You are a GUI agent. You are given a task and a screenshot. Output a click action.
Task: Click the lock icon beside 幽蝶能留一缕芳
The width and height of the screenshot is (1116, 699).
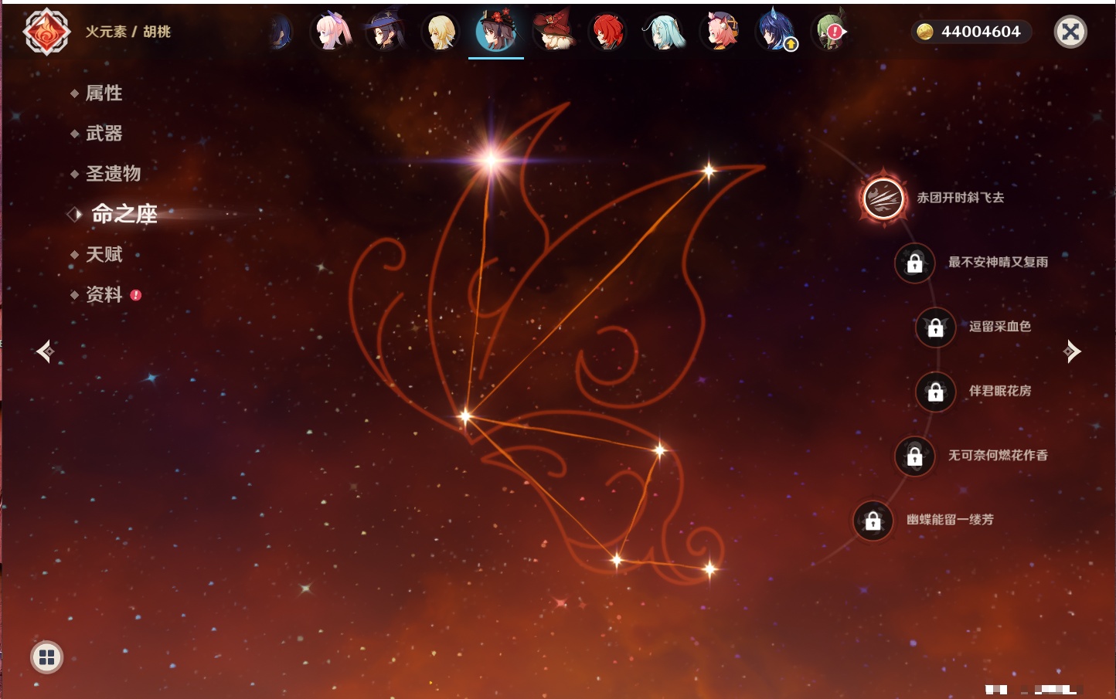[x=873, y=521]
